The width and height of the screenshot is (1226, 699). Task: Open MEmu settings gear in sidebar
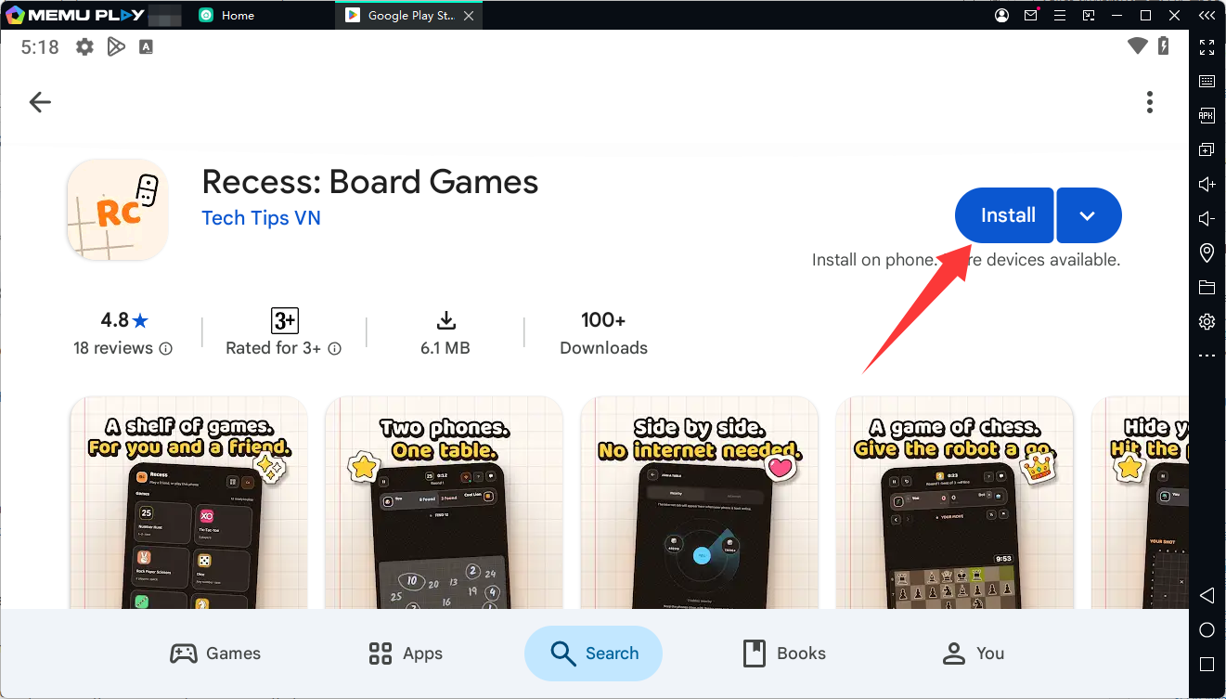(1207, 321)
